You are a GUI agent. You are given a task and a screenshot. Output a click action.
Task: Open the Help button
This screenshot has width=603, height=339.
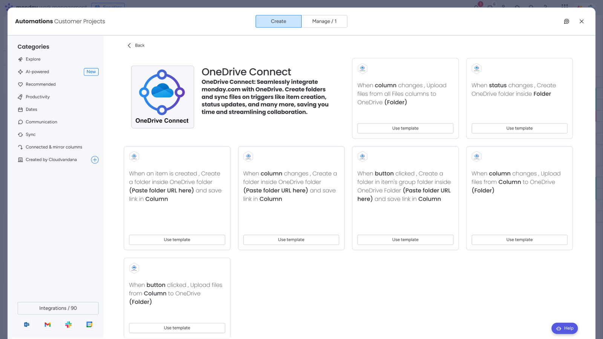pyautogui.click(x=565, y=328)
